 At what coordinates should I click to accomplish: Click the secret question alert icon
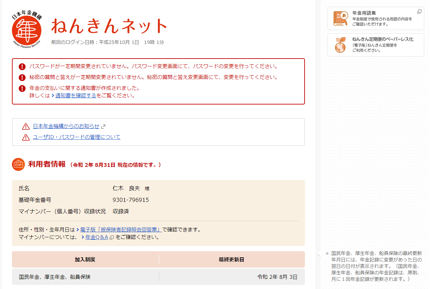22,77
